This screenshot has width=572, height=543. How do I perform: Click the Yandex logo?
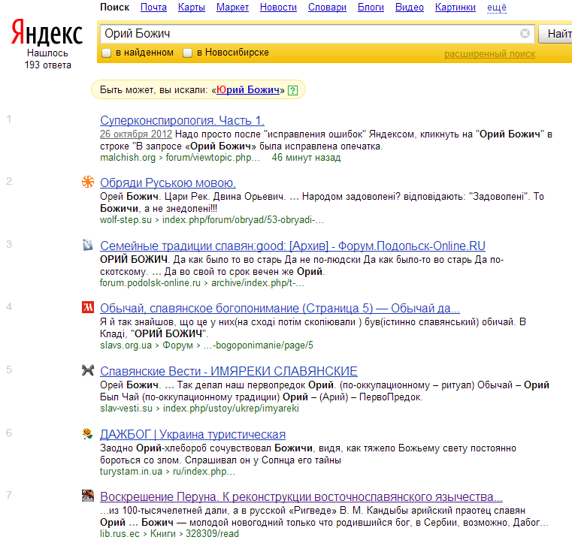tap(47, 33)
